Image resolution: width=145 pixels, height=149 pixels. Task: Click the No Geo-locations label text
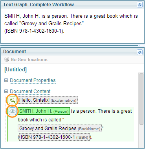click(x=29, y=60)
